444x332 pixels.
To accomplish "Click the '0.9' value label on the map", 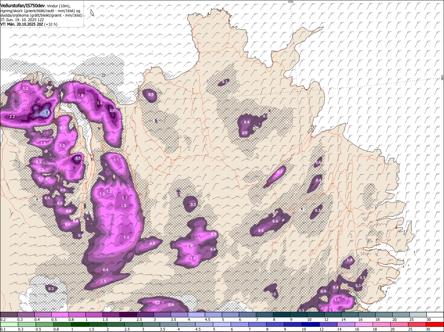I will pos(214,235).
